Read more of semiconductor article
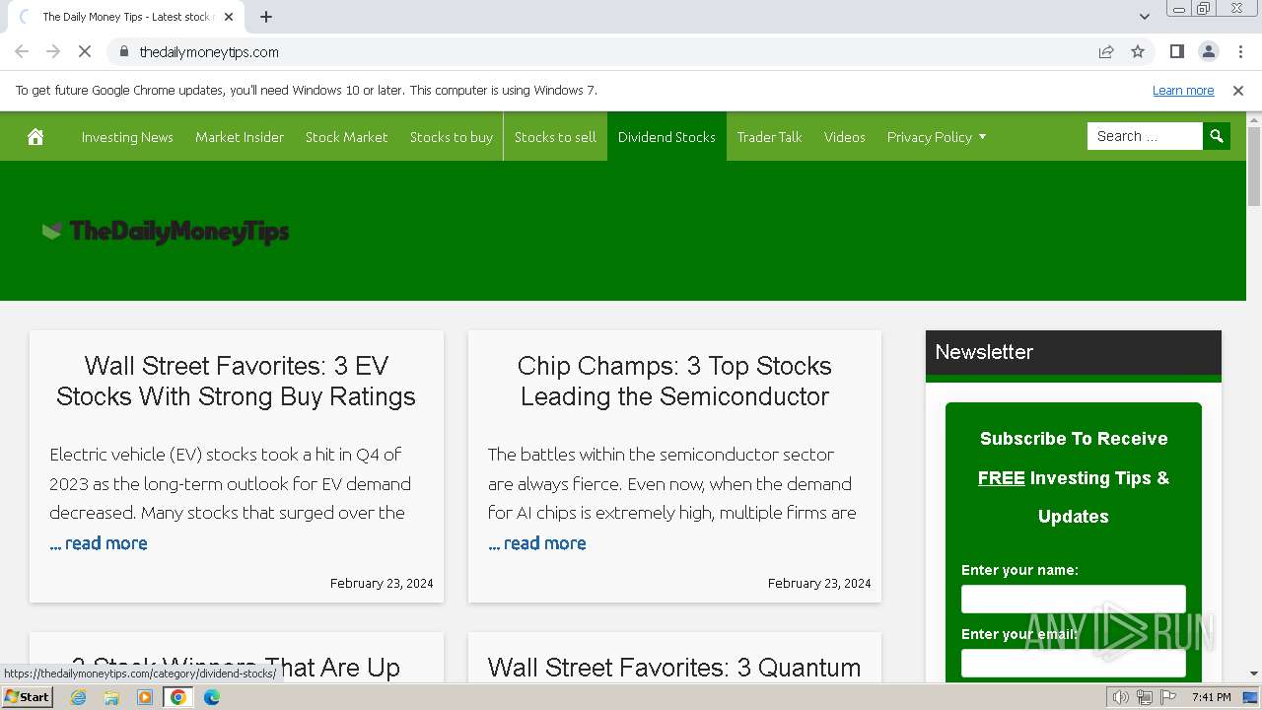Image resolution: width=1262 pixels, height=710 pixels. click(537, 543)
